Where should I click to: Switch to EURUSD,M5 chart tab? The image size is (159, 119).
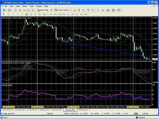pos(20,110)
